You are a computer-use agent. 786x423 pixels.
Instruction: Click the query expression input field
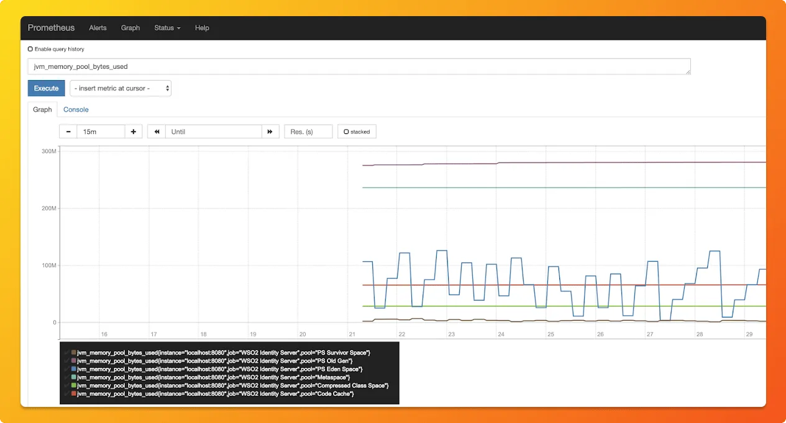click(359, 66)
